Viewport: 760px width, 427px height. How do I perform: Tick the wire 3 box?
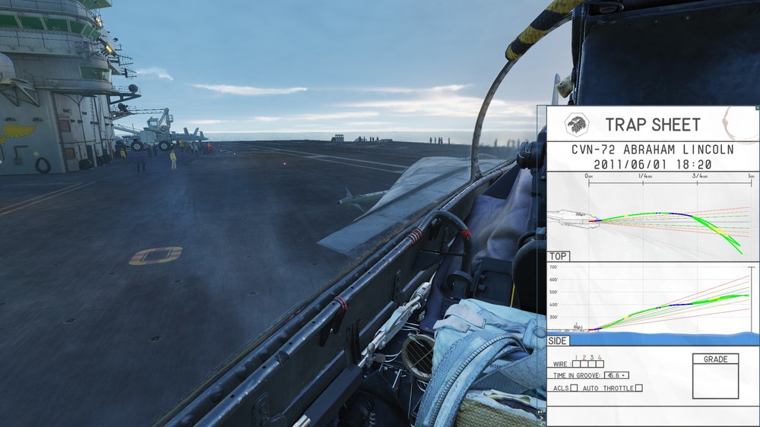tap(592, 364)
